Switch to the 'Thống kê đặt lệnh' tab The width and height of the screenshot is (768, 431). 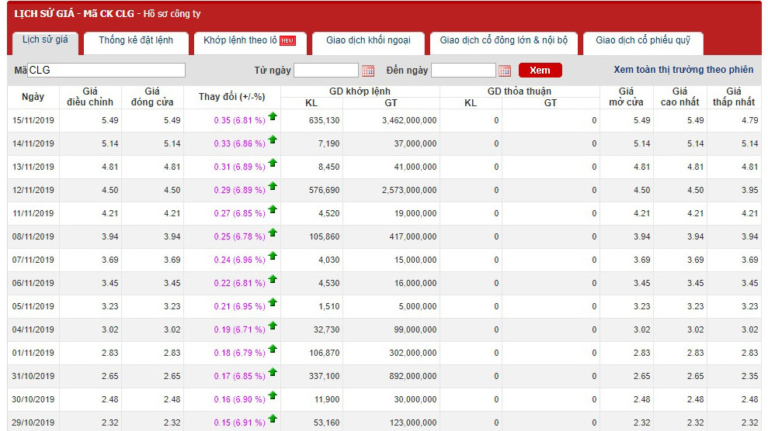pyautogui.click(x=136, y=40)
